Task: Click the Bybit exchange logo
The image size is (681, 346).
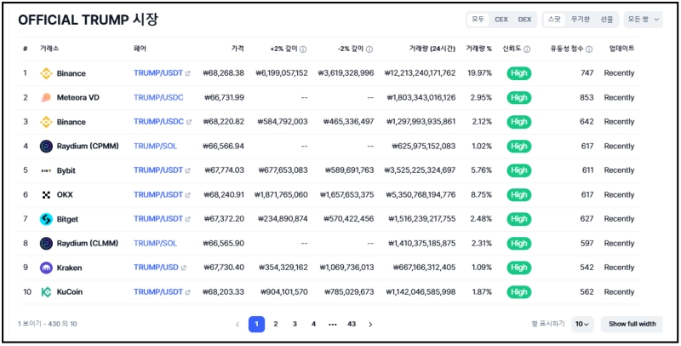Action: tap(46, 170)
